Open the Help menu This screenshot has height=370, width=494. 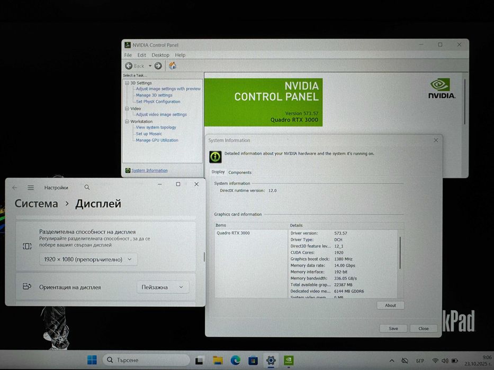pos(180,55)
